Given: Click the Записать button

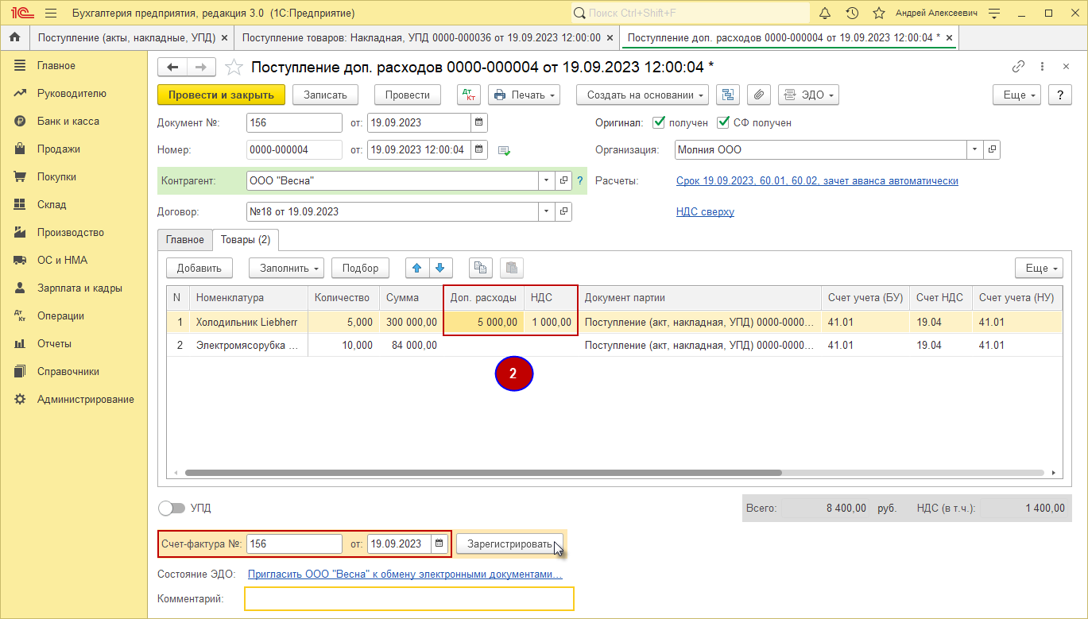Looking at the screenshot, I should click(x=326, y=95).
